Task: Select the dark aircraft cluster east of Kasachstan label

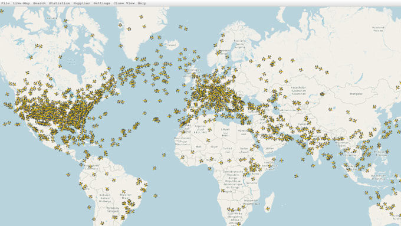Action: [322, 94]
